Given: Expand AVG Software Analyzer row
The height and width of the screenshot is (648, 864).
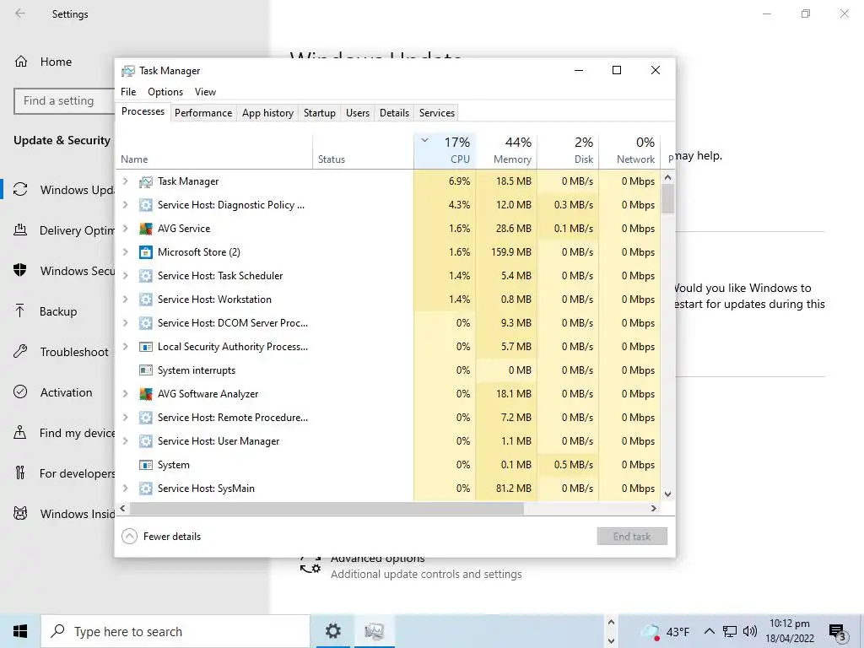Looking at the screenshot, I should pos(126,393).
